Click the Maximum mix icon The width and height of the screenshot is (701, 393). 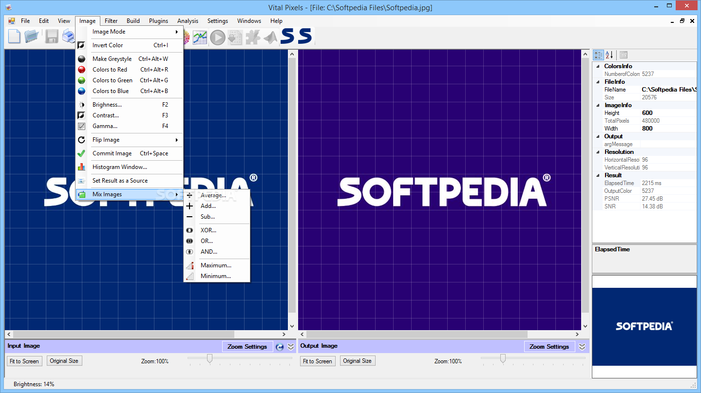(190, 265)
